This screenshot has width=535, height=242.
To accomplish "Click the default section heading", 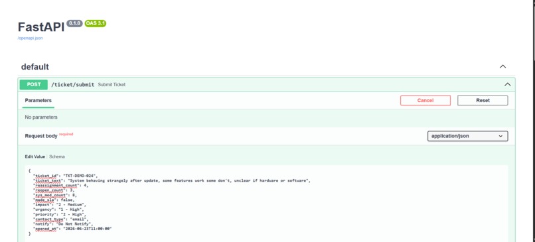I will [x=35, y=67].
